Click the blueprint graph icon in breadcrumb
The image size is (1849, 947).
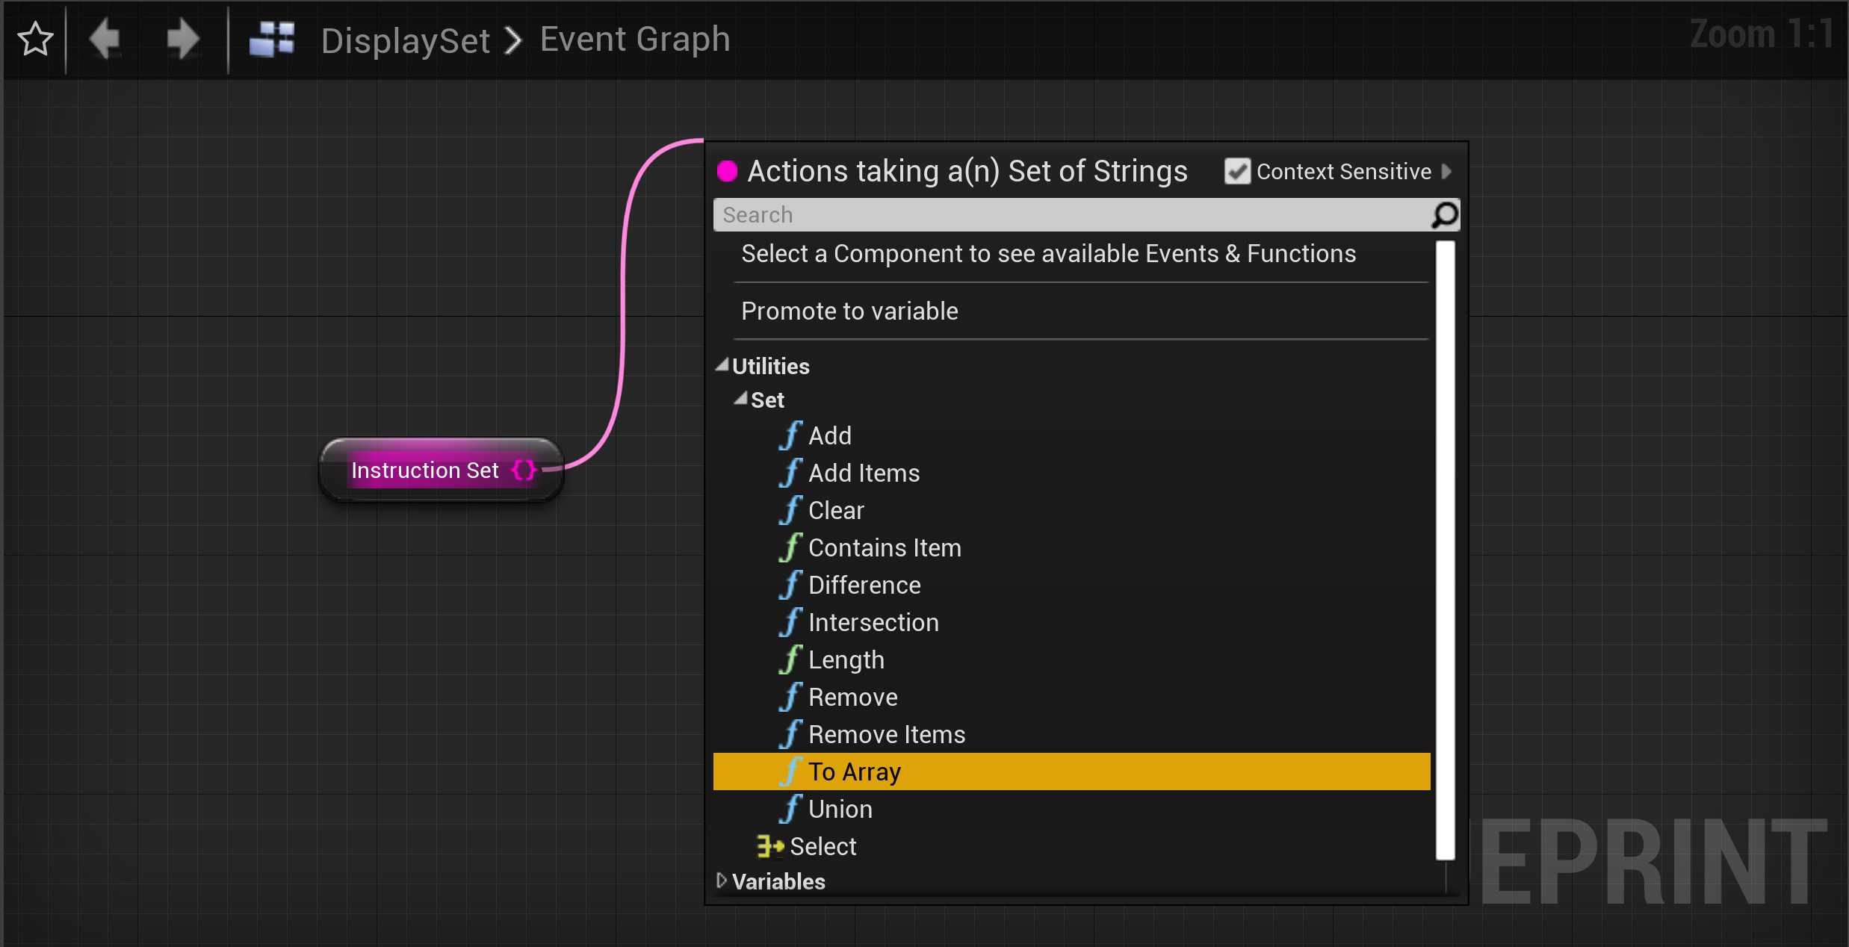tap(272, 39)
